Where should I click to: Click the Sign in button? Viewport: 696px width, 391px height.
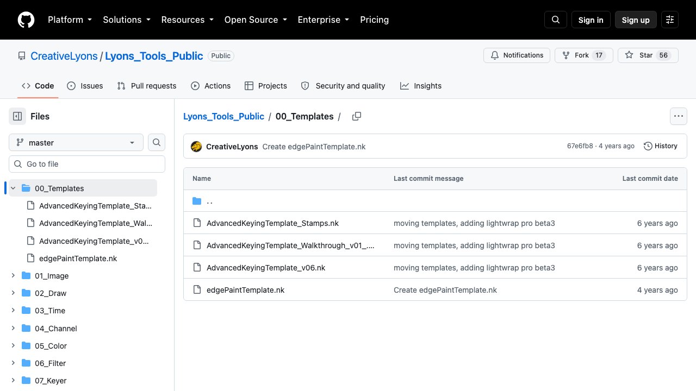pyautogui.click(x=591, y=20)
